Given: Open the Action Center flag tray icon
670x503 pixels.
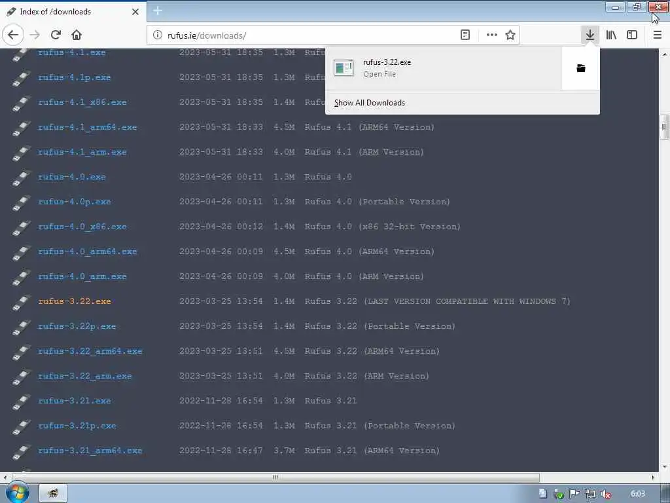Looking at the screenshot, I should coord(574,494).
